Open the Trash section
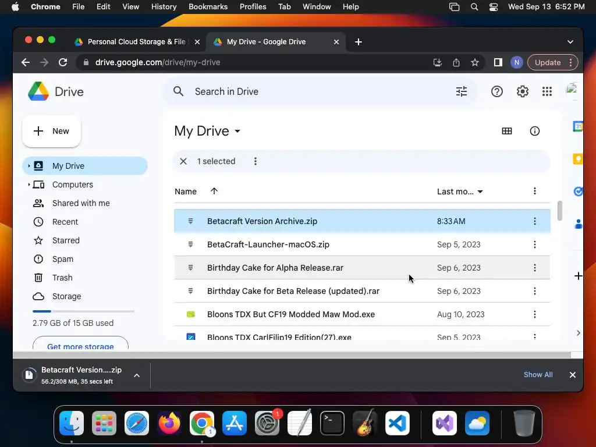 (x=62, y=278)
